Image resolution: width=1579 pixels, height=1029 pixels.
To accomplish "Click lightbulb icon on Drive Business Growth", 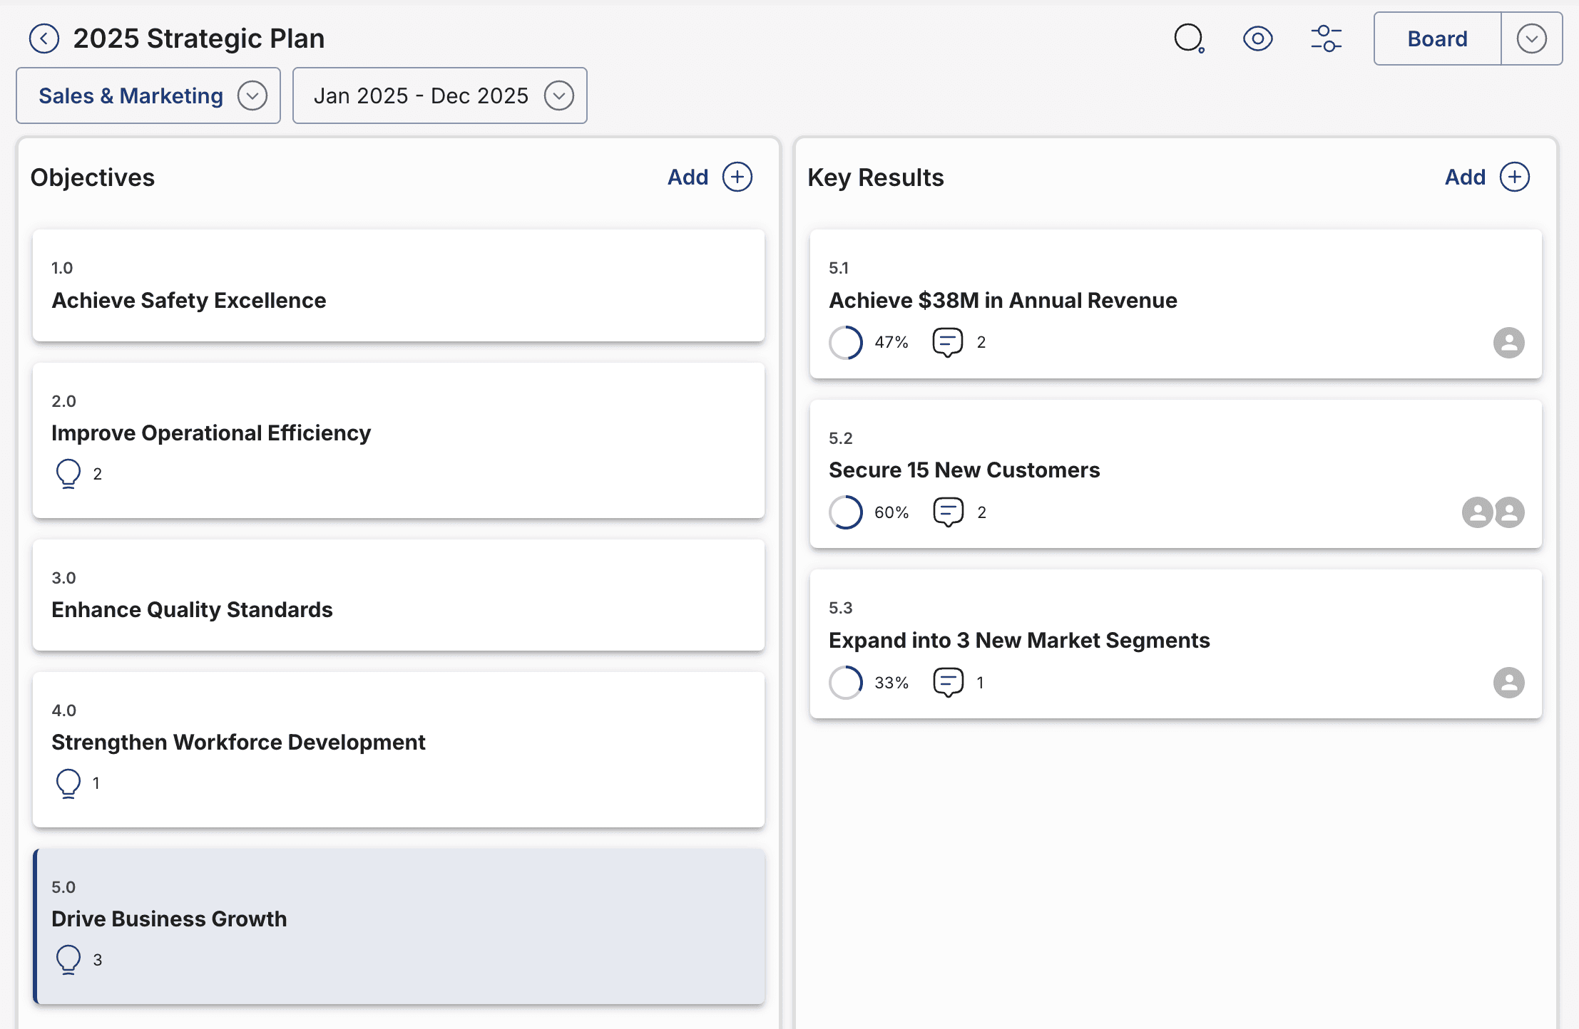I will tap(68, 959).
